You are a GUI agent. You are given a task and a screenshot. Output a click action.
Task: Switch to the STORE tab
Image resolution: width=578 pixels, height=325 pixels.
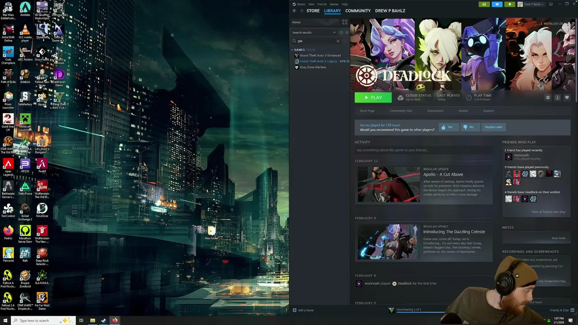tap(313, 11)
